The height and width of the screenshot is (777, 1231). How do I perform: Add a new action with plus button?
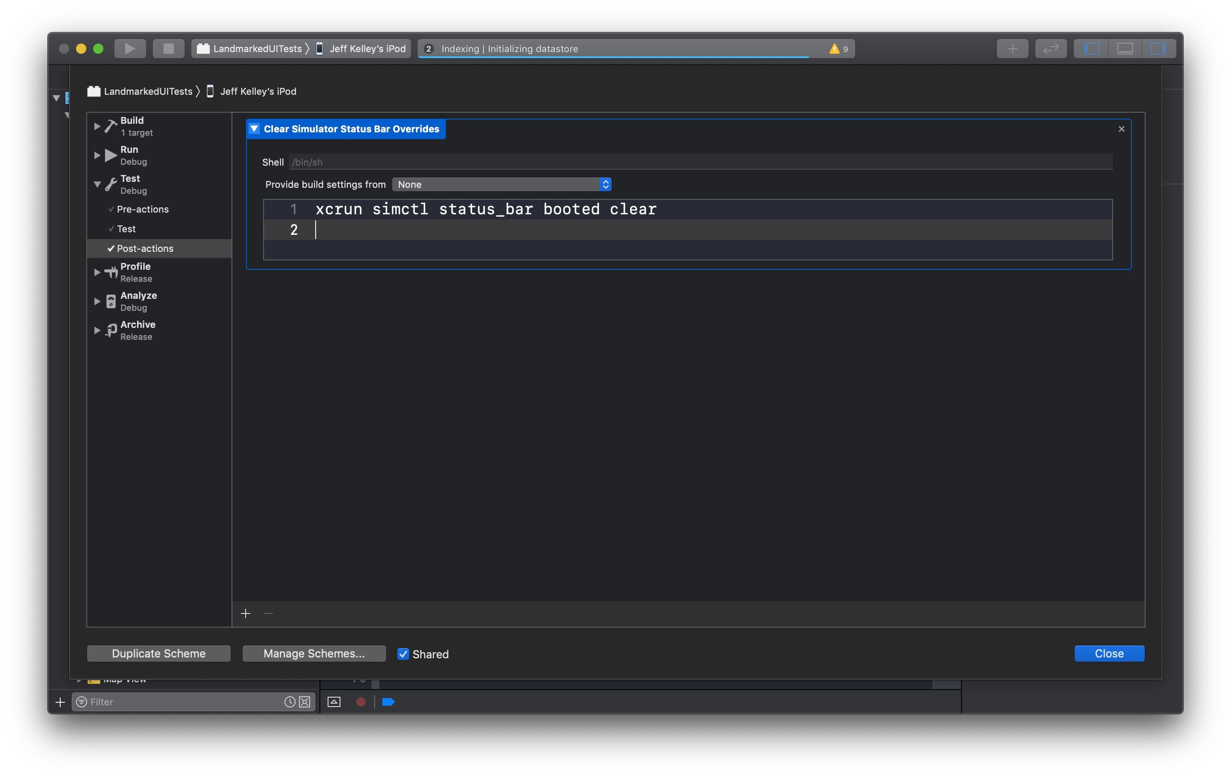tap(245, 613)
